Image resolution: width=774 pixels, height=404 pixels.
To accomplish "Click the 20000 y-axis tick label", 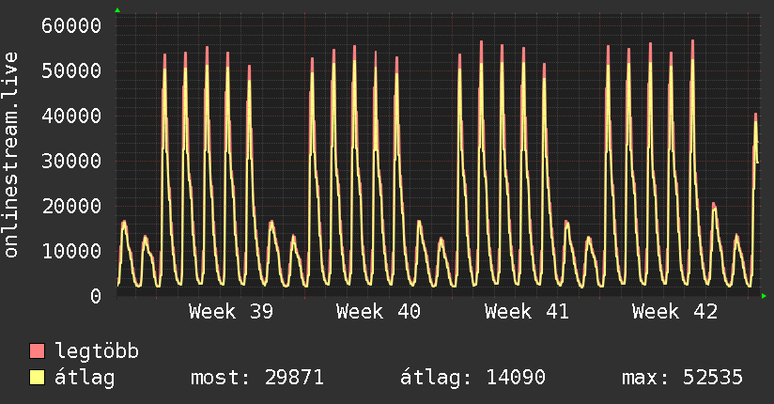I will pyautogui.click(x=71, y=206).
